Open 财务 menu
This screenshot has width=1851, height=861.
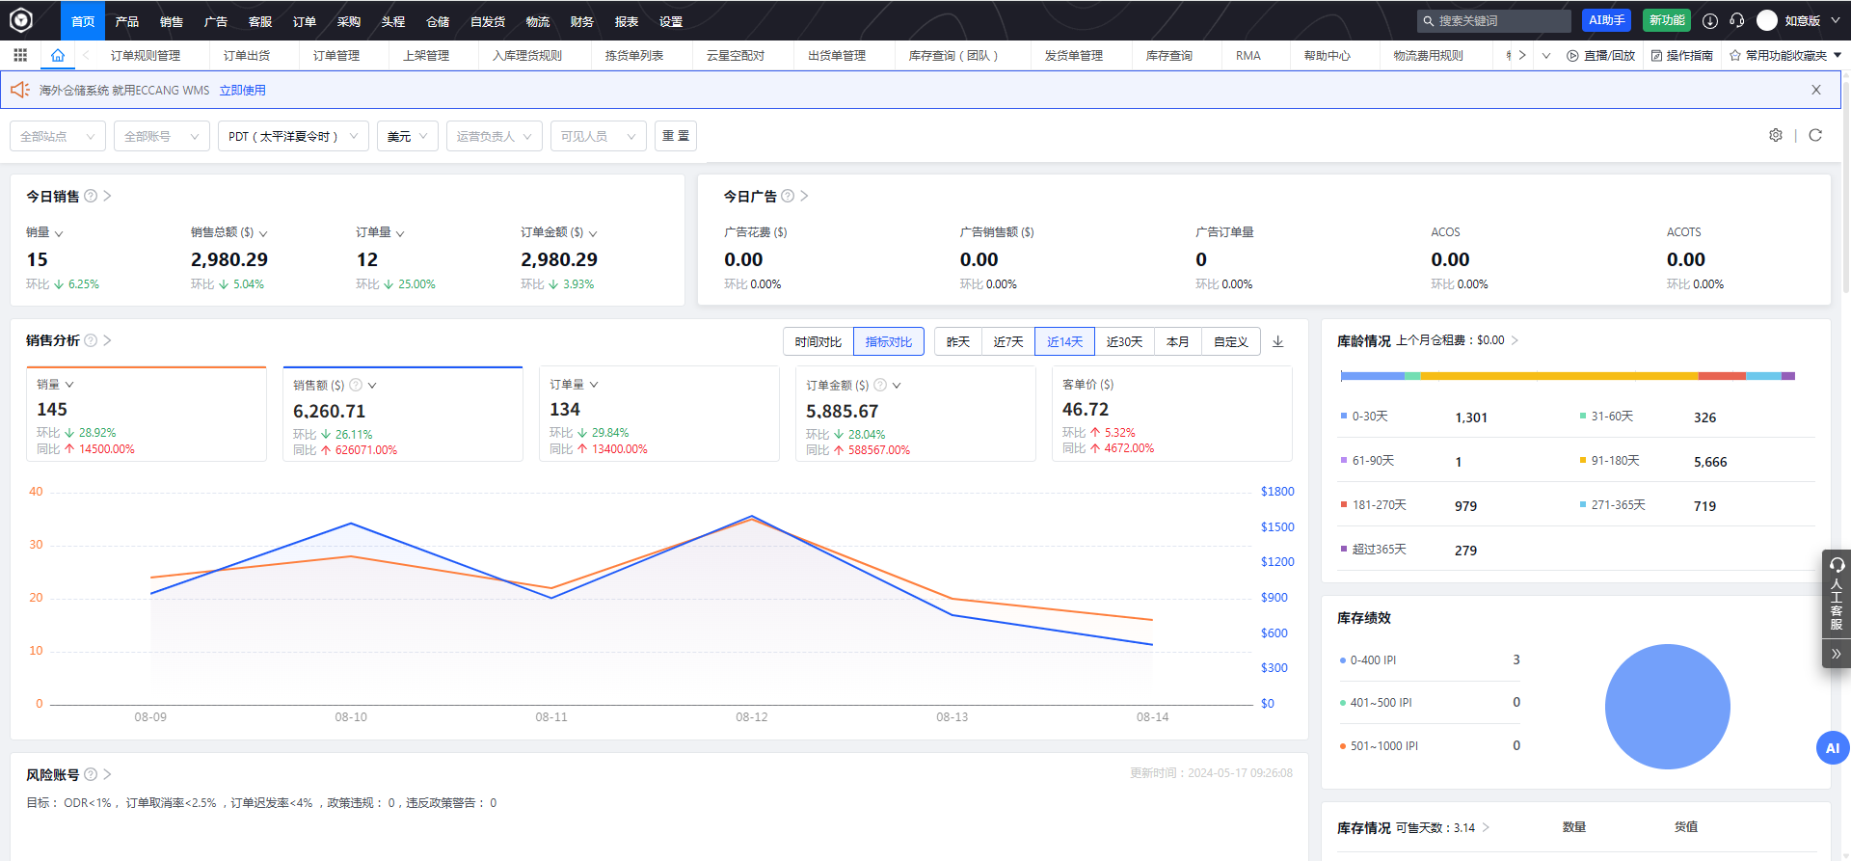582,21
